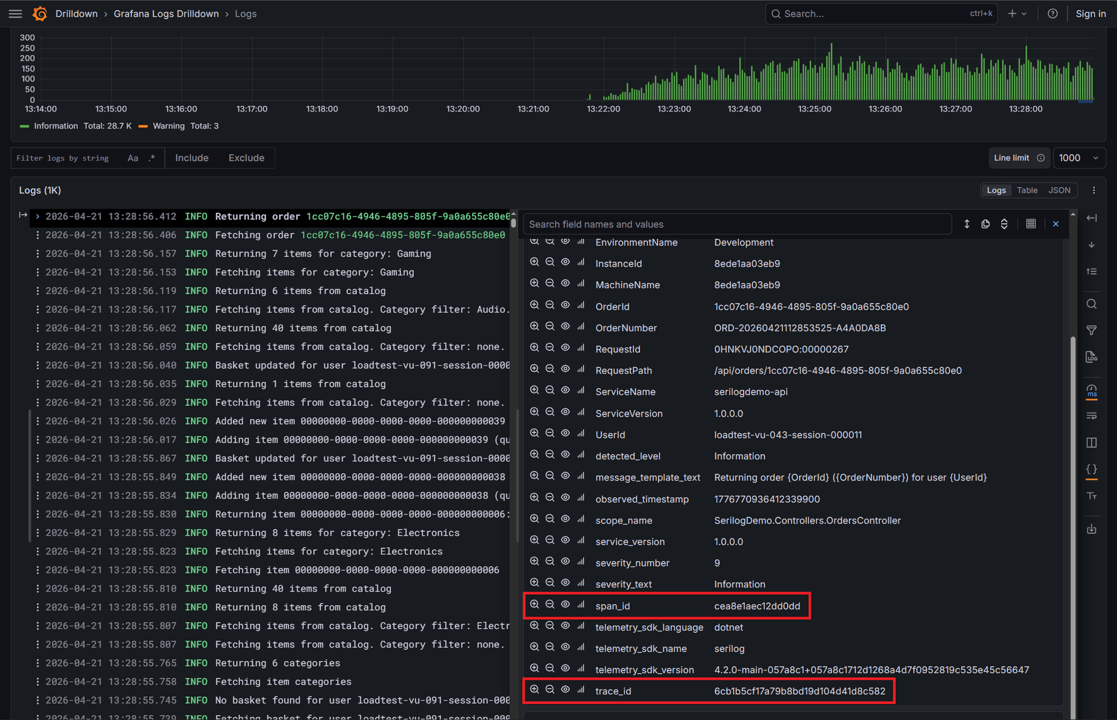This screenshot has width=1117, height=720.
Task: Click the text size Tt icon
Action: point(1092,496)
